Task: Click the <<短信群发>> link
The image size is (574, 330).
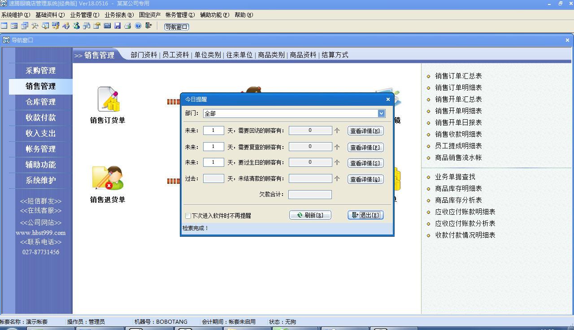Action: point(41,201)
